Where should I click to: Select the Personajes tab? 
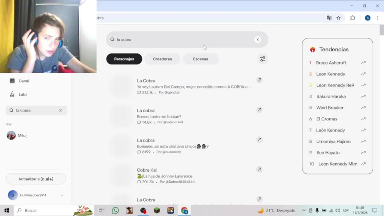[124, 59]
